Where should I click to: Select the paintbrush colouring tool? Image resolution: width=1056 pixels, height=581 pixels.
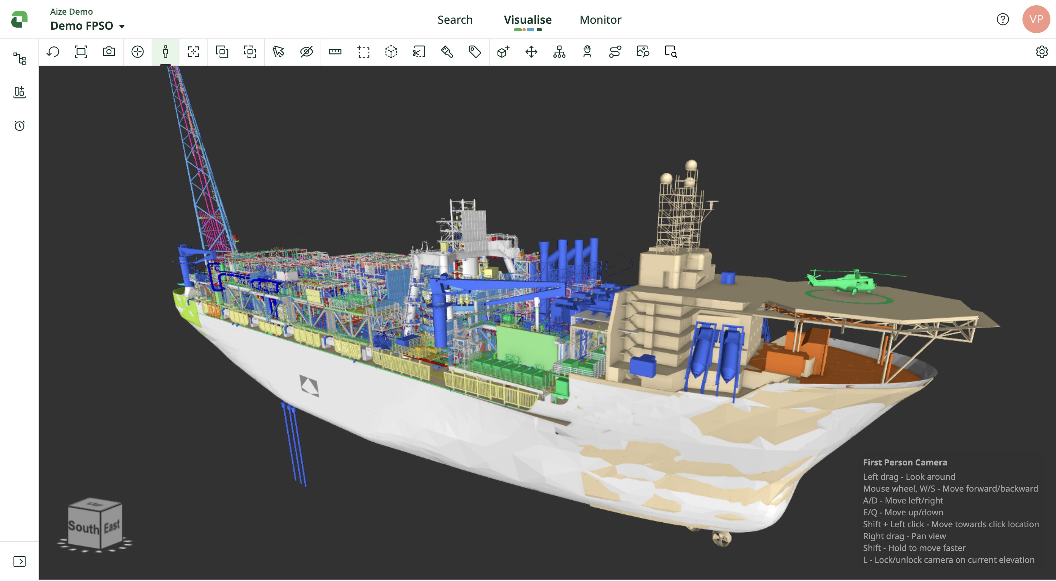pyautogui.click(x=447, y=52)
